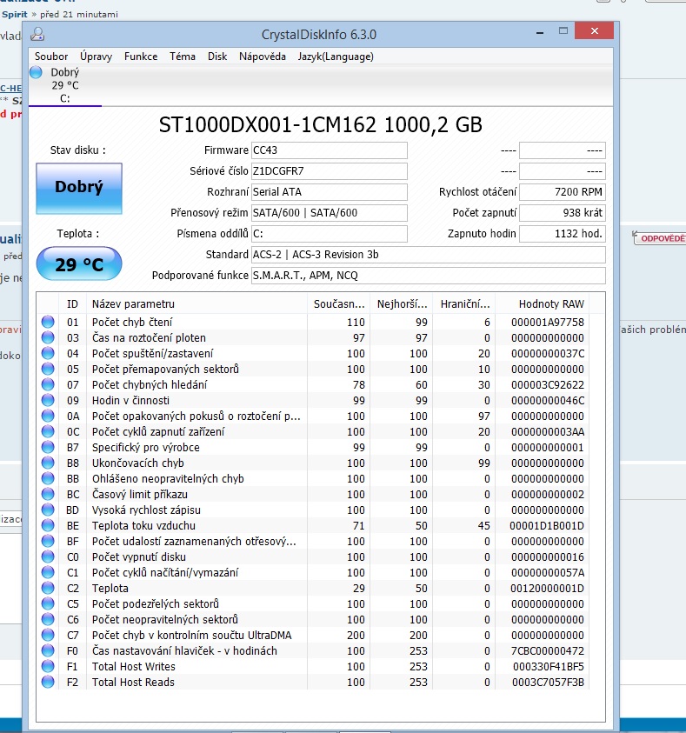
Task: Click status orb for attribute 0A row
Action: [48, 416]
